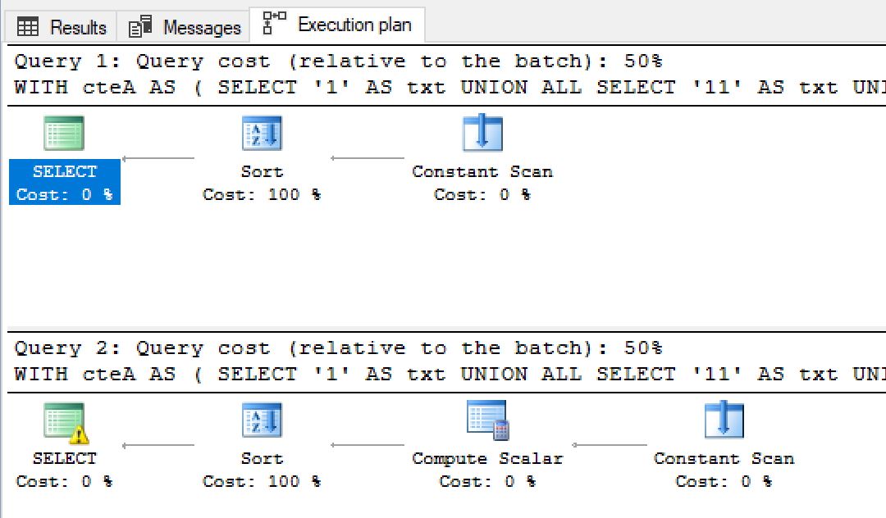The height and width of the screenshot is (518, 886).
Task: Select the Sort operator icon in Query 1
Action: tap(261, 133)
